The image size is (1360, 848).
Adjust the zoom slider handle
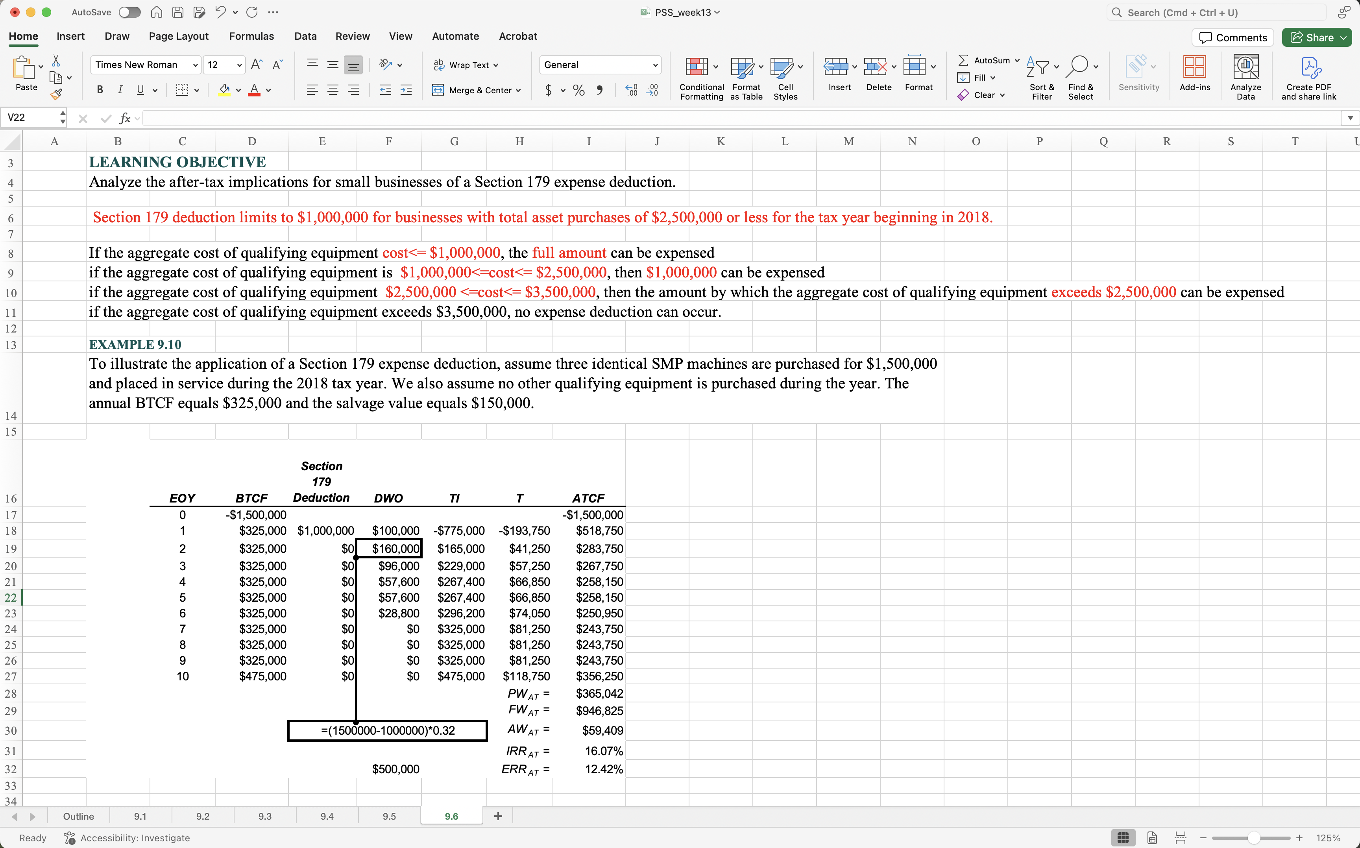1254,837
